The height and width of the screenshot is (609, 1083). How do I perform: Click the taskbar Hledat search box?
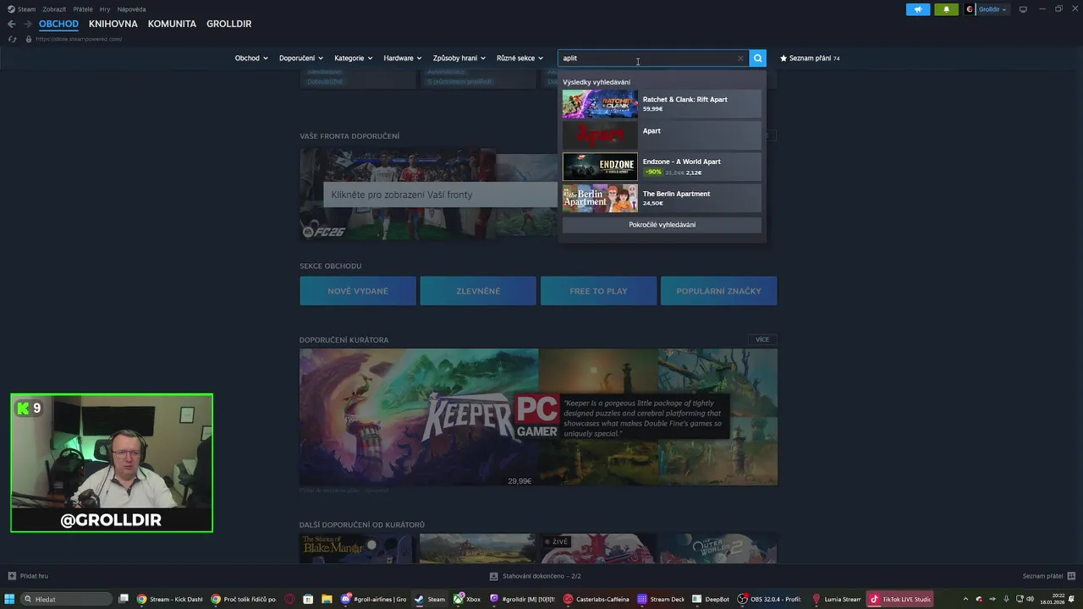[67, 599]
